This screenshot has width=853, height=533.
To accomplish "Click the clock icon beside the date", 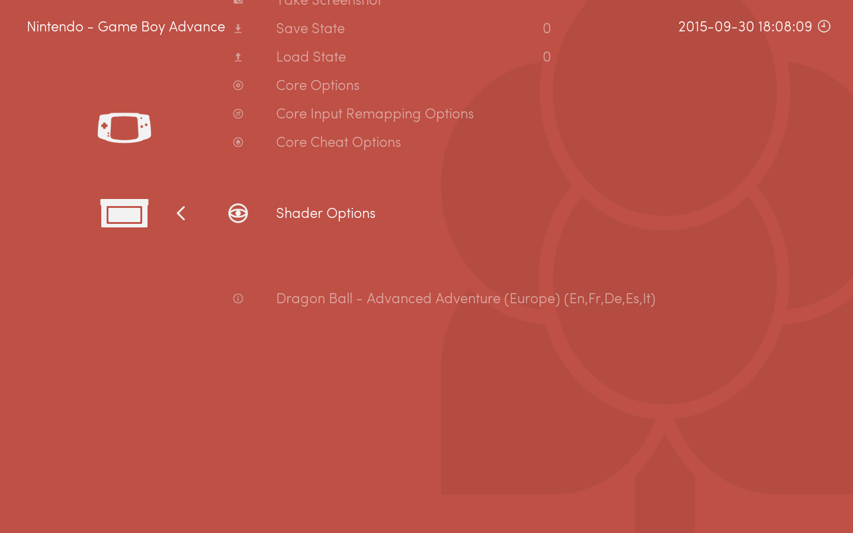I will [824, 26].
